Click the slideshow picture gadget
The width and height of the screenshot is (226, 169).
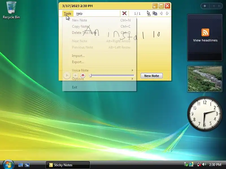pos(205,79)
